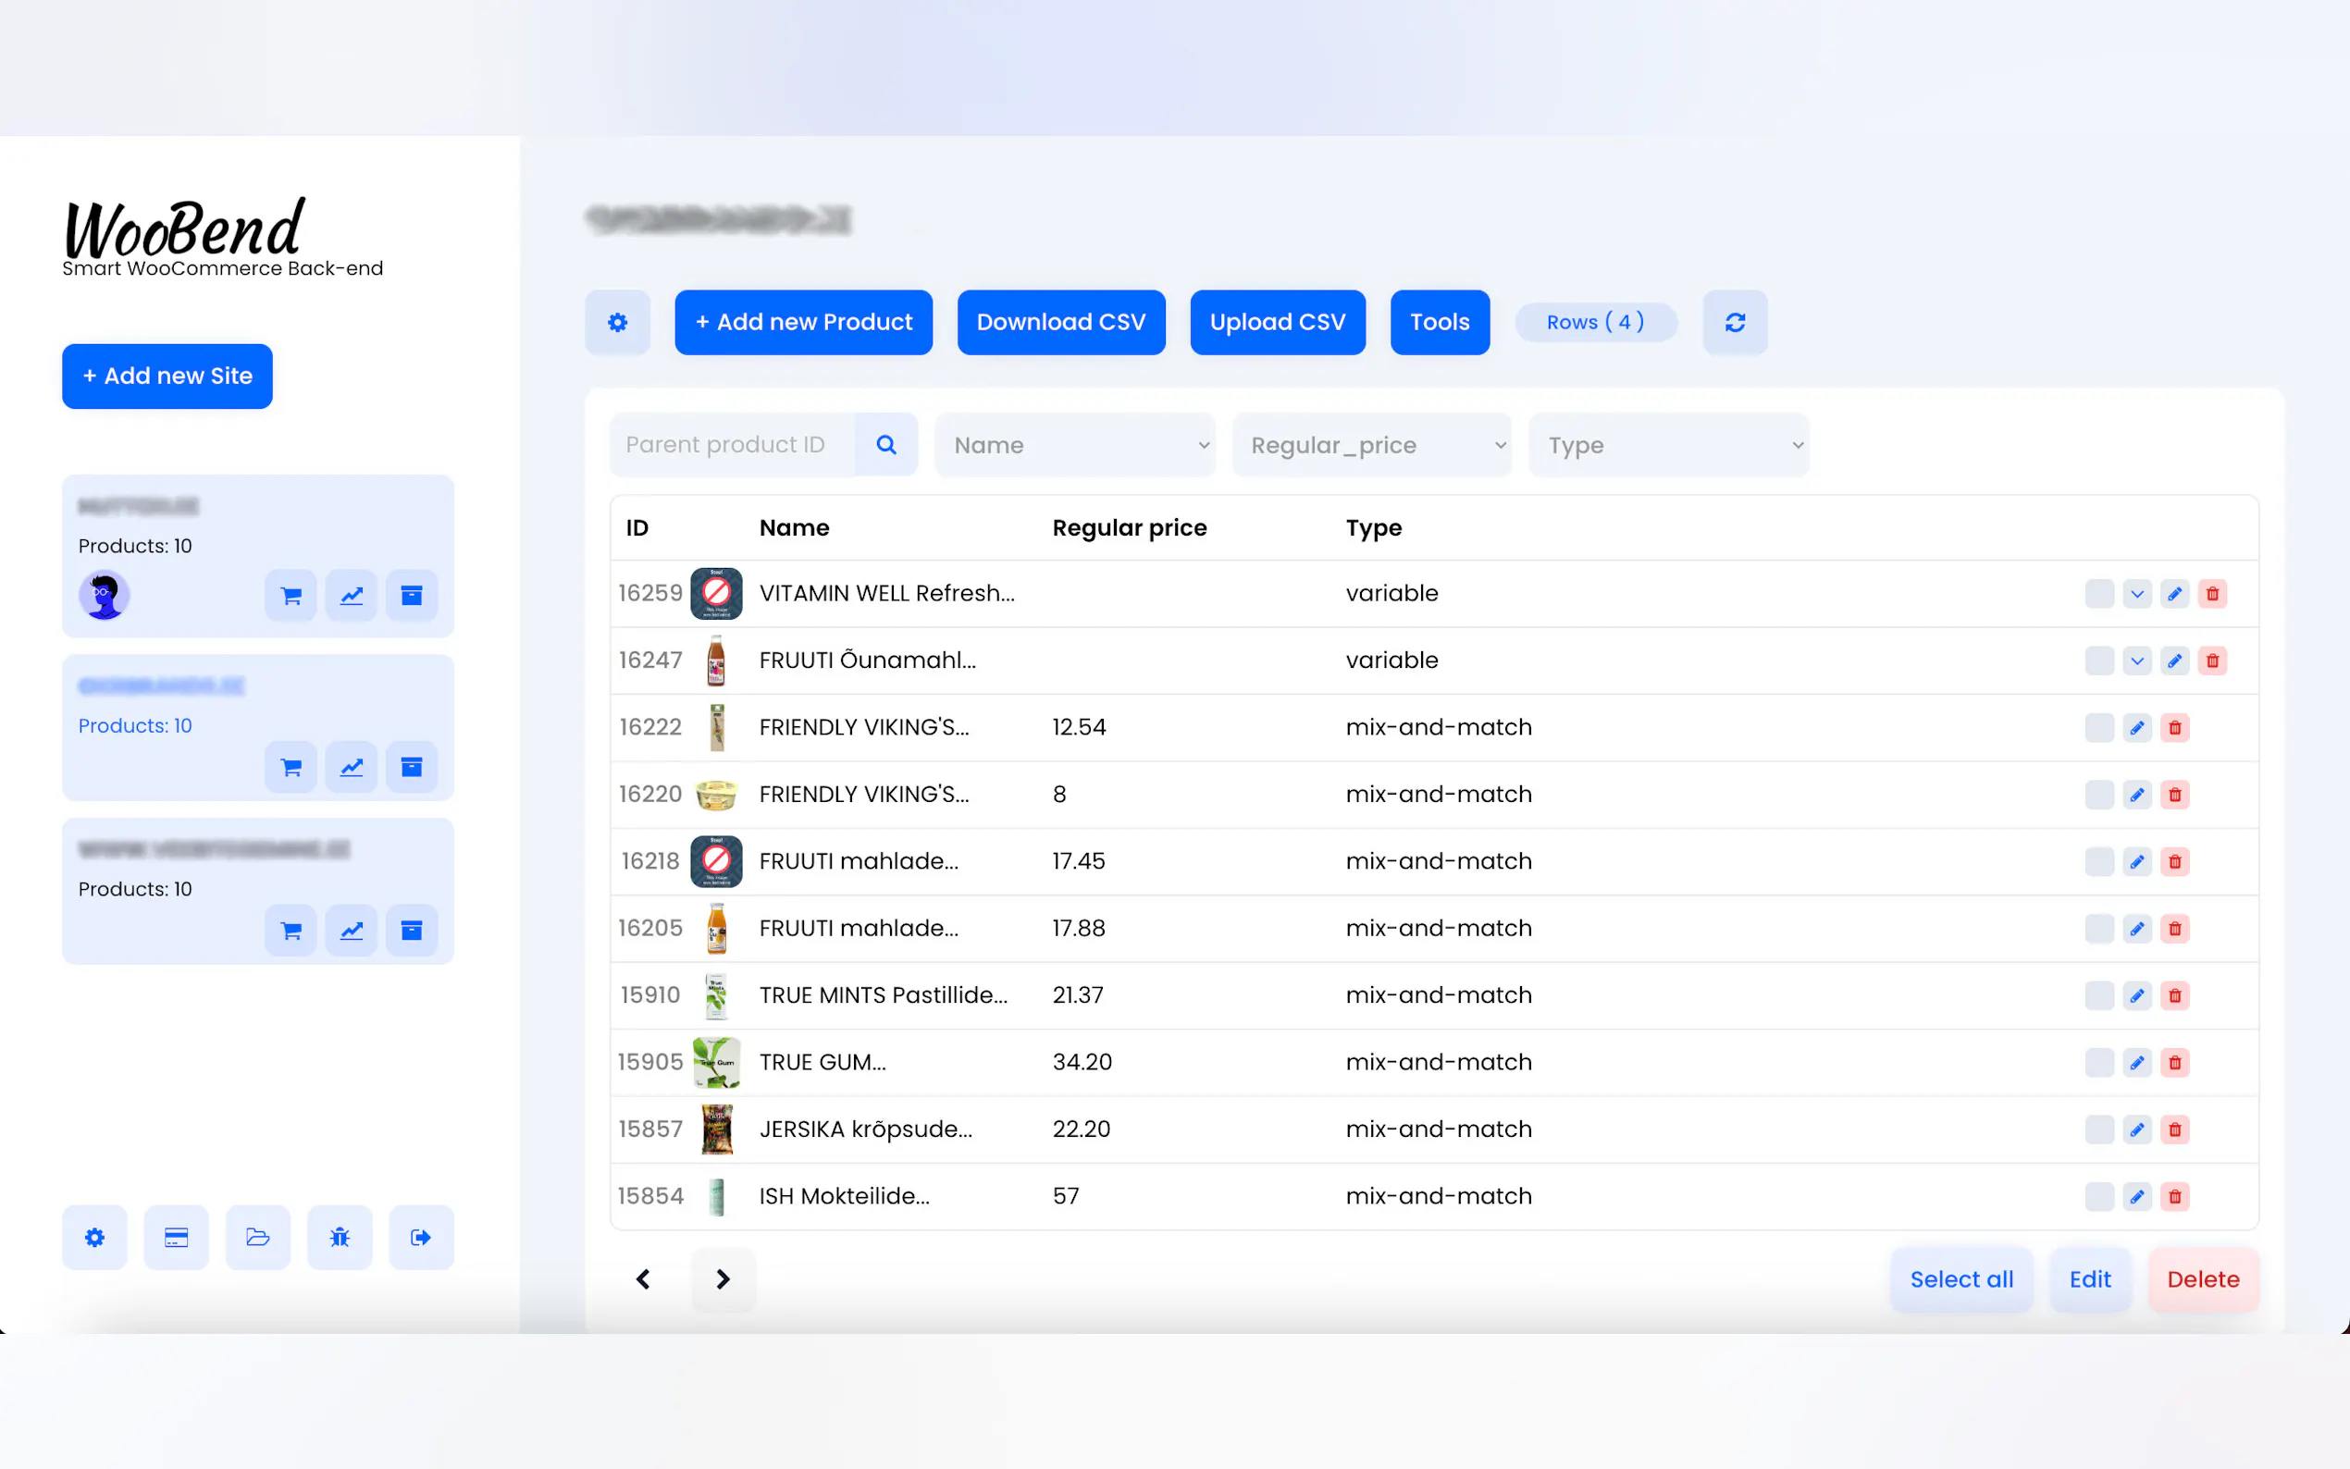Click the logout icon in sidebar
The image size is (2350, 1469).
(x=421, y=1237)
